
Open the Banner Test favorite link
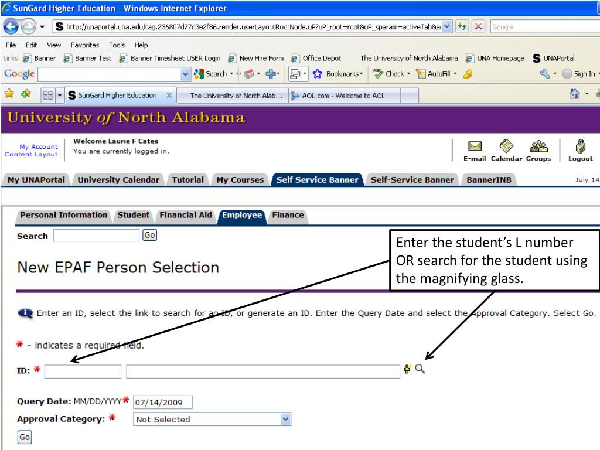[88, 58]
